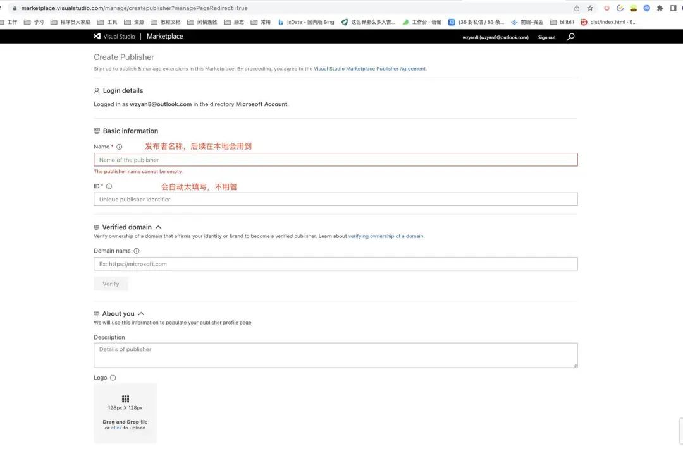Click the wzyan8@outlook.com login text

pyautogui.click(x=161, y=104)
